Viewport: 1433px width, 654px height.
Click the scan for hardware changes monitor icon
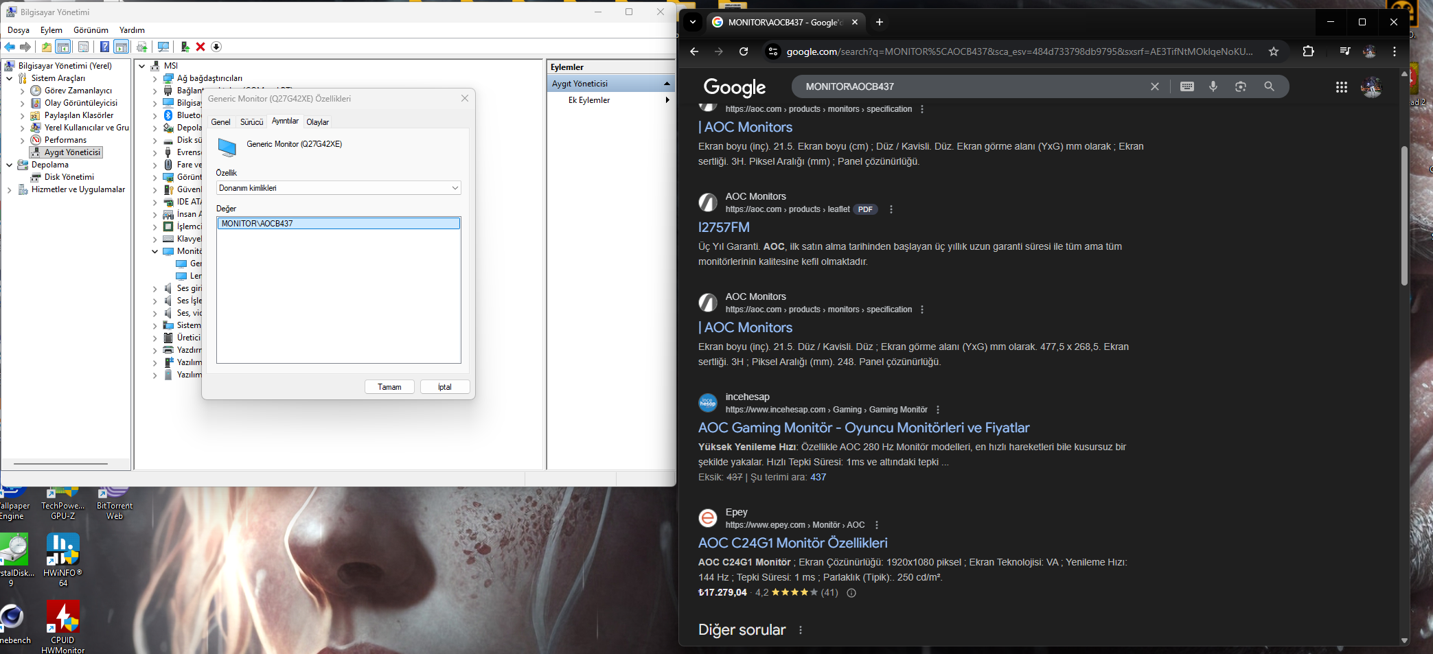click(x=163, y=47)
